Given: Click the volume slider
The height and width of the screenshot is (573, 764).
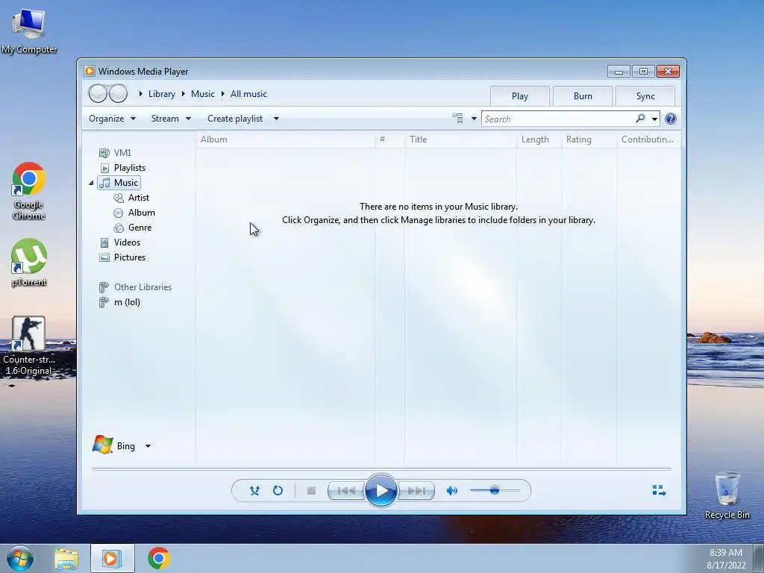Looking at the screenshot, I should [x=495, y=490].
